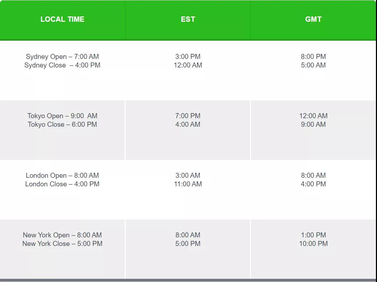Click New York's GMT close time 10:00 PM
Image resolution: width=377 pixels, height=282 pixels.
point(313,243)
